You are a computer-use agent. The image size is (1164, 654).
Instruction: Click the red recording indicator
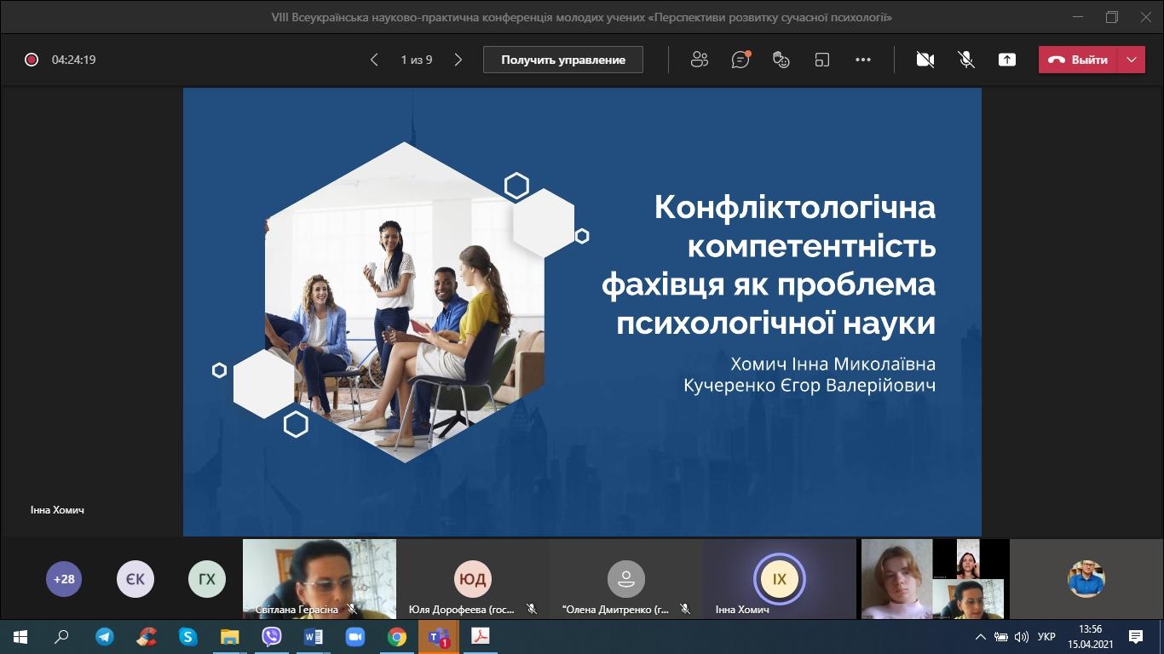coord(32,60)
